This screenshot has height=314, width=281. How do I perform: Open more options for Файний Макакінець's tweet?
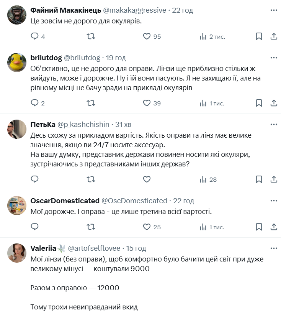(x=274, y=10)
